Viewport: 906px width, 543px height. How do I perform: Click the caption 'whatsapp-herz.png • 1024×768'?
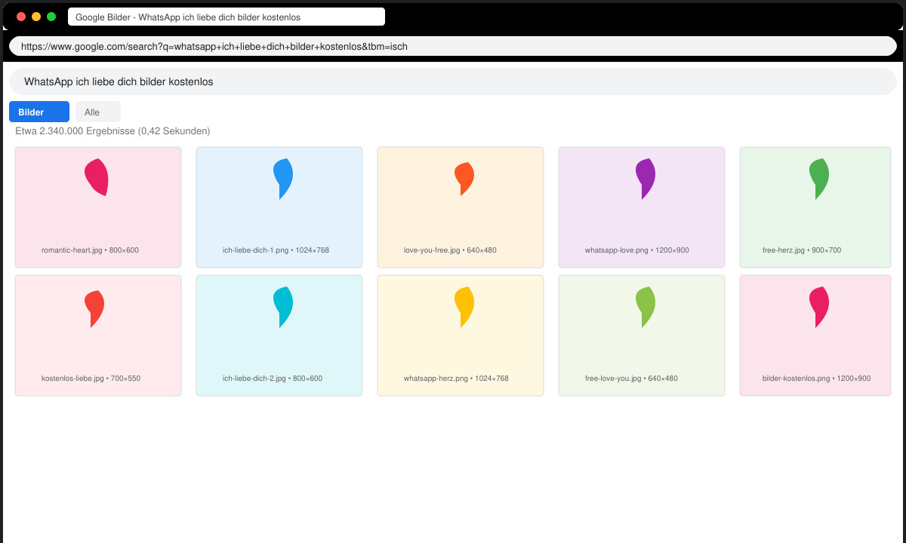point(456,379)
